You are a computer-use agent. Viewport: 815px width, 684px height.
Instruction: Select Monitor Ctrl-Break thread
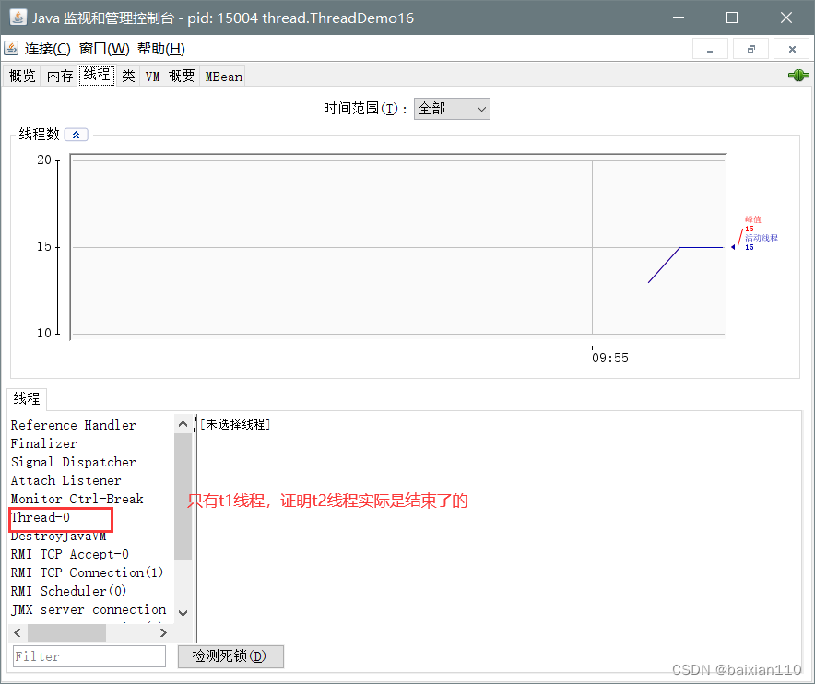click(x=77, y=499)
